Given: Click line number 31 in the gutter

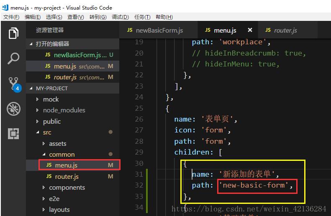Looking at the screenshot, I should coord(139,174).
